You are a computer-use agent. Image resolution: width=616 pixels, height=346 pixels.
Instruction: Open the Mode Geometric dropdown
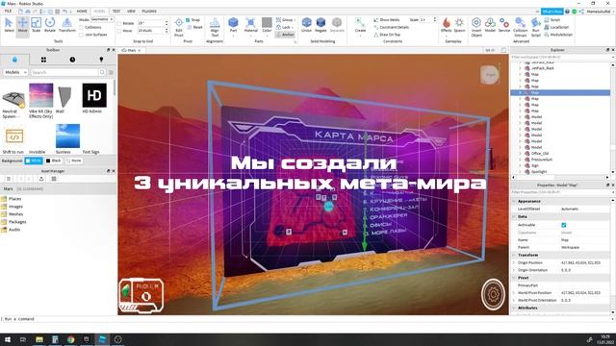(x=102, y=19)
